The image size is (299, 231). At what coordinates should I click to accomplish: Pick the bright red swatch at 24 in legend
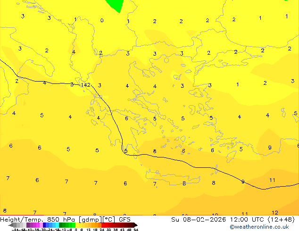click(103, 225)
